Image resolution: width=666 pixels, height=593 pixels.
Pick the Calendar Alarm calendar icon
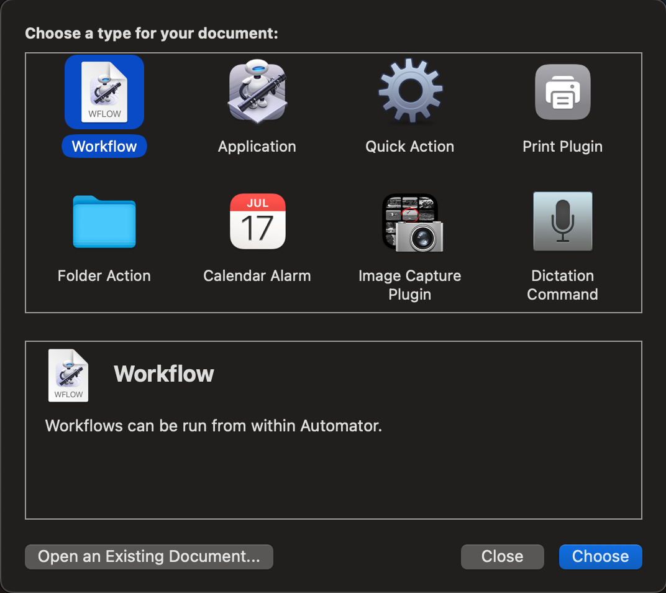(x=257, y=221)
